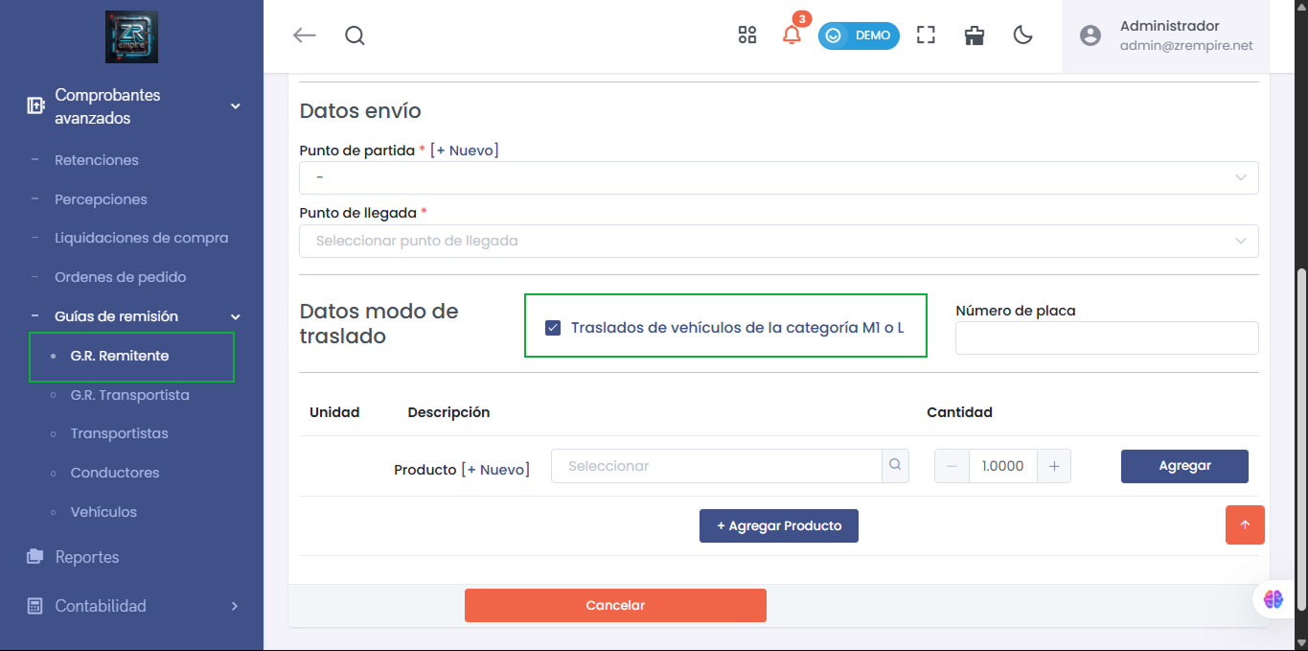Open the notifications bell with badge 3

(x=792, y=35)
